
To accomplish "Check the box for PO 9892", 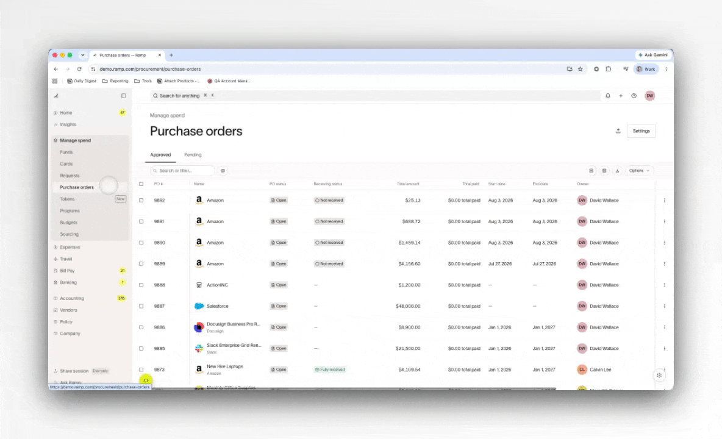I will coord(141,200).
